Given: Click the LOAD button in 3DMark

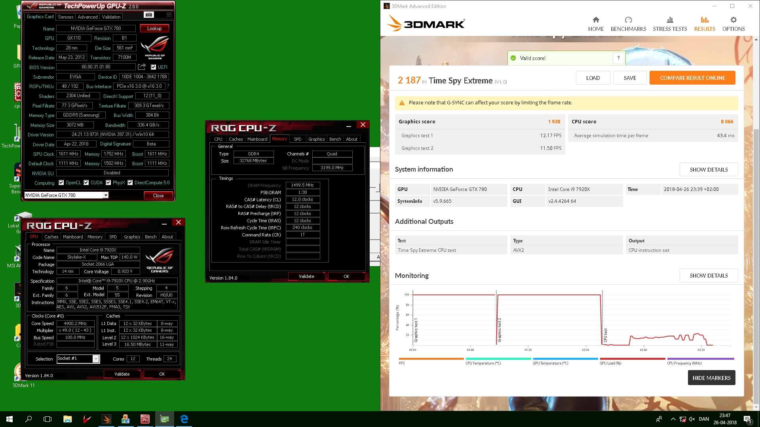Looking at the screenshot, I should click(593, 78).
